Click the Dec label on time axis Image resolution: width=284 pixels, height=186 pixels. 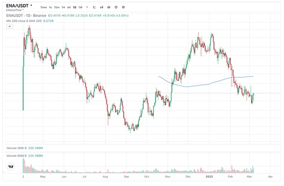coord(188,177)
